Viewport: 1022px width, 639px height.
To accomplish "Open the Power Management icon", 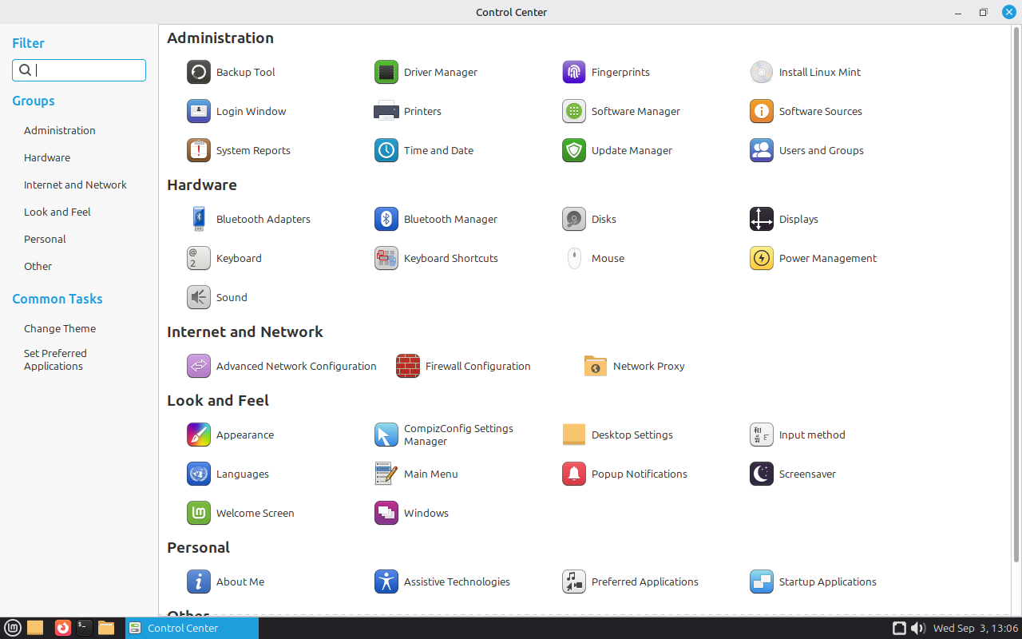I will pos(762,258).
